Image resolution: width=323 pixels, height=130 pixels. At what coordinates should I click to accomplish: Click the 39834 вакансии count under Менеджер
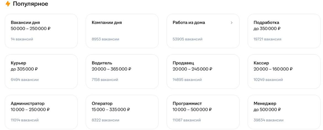(268, 120)
